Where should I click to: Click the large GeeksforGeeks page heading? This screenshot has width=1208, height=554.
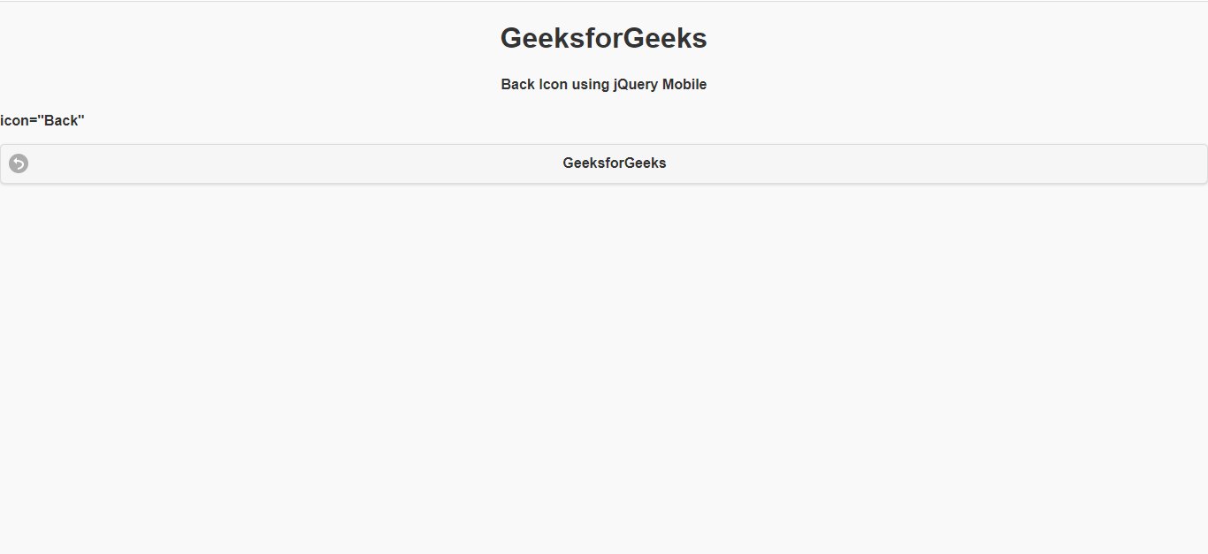(x=604, y=38)
